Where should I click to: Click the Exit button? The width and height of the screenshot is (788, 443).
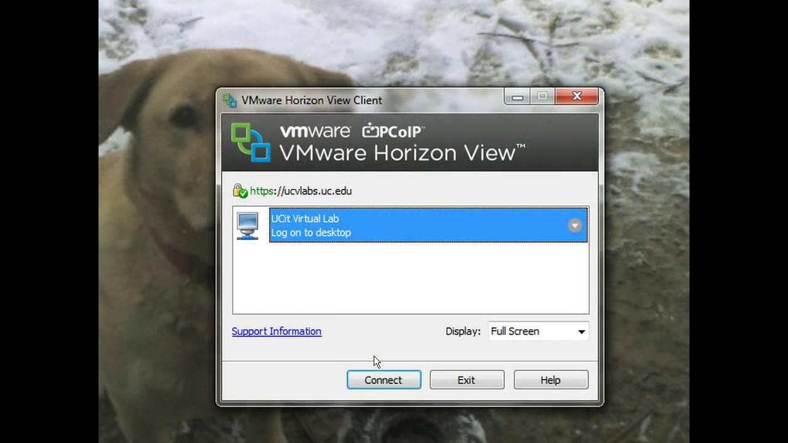pyautogui.click(x=467, y=380)
